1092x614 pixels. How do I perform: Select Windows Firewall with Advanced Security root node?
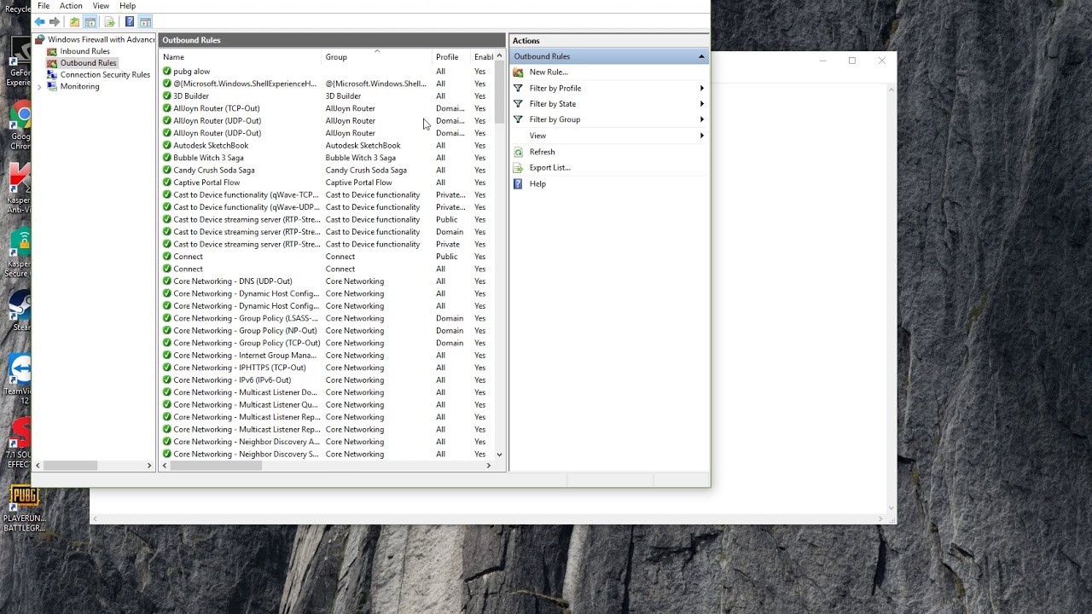tap(101, 39)
